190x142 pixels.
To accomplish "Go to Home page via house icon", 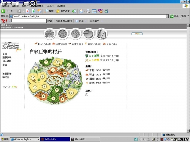I will 39,11.
